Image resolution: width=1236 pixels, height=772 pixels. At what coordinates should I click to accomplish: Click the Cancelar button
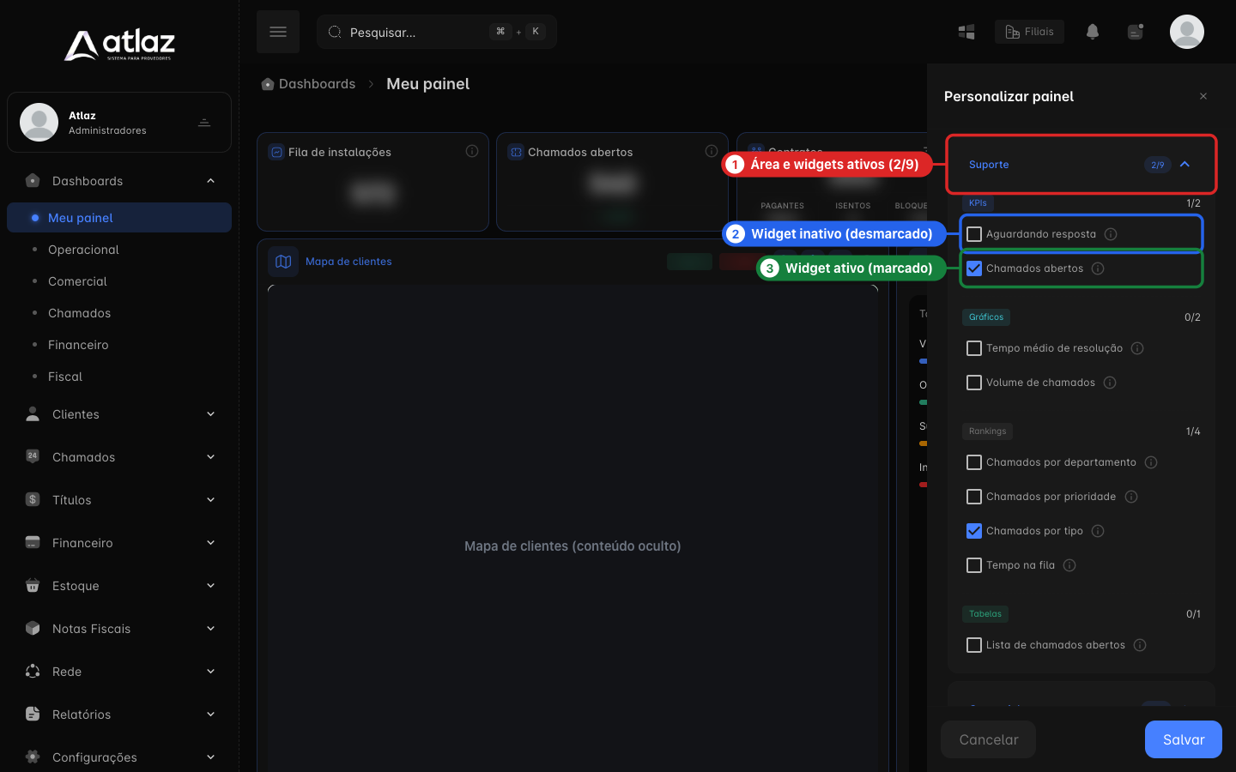[x=989, y=739]
